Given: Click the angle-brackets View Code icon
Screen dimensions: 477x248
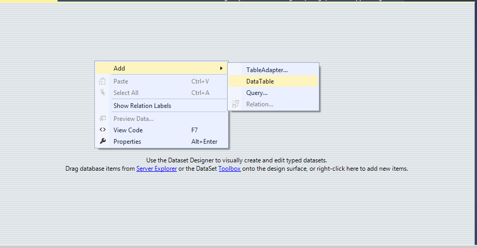Looking at the screenshot, I should pyautogui.click(x=103, y=130).
